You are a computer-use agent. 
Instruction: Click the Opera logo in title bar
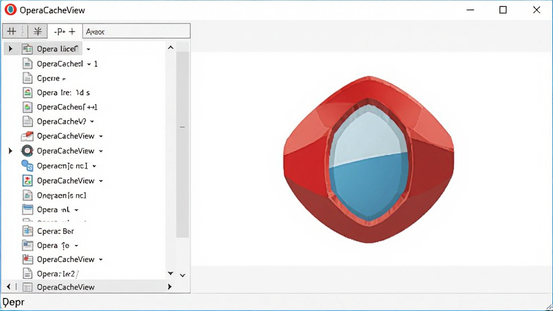pyautogui.click(x=11, y=10)
